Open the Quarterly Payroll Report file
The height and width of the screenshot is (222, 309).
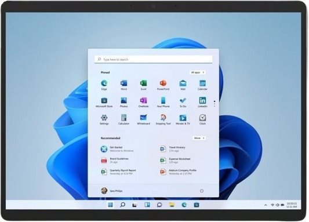118,172
